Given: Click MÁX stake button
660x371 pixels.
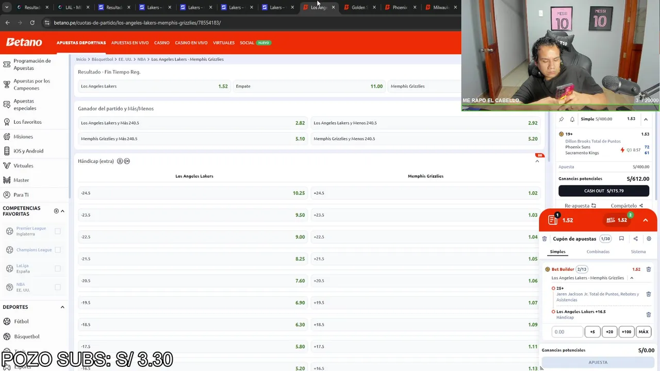Looking at the screenshot, I should pos(643,332).
